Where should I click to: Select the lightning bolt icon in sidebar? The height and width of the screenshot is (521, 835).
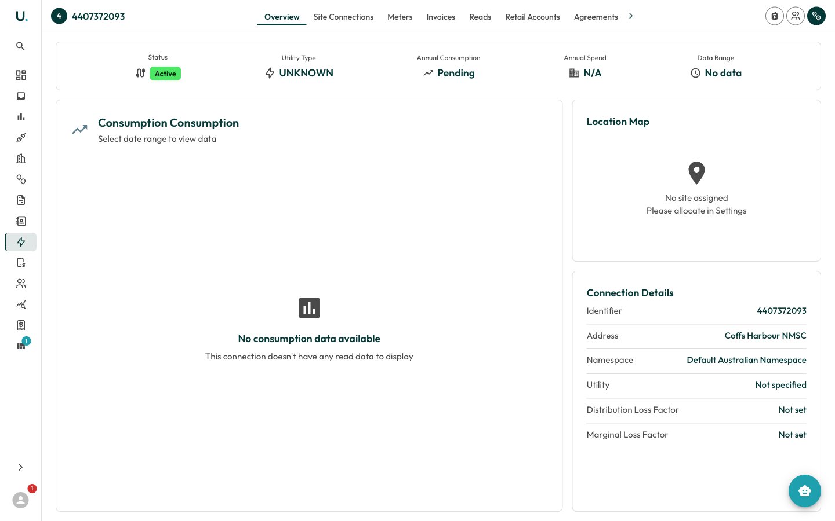(x=21, y=242)
